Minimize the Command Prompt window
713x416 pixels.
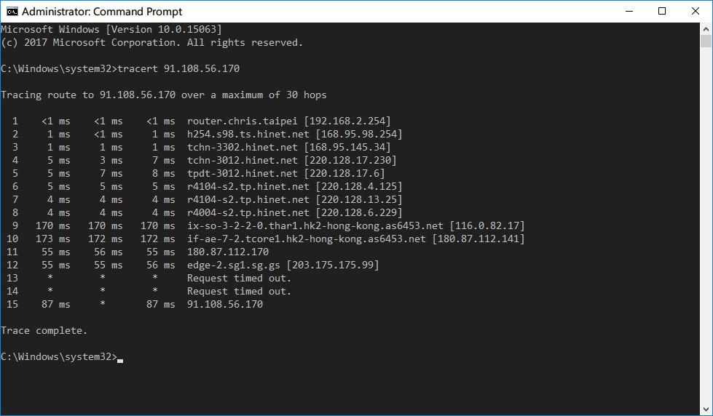[628, 12]
